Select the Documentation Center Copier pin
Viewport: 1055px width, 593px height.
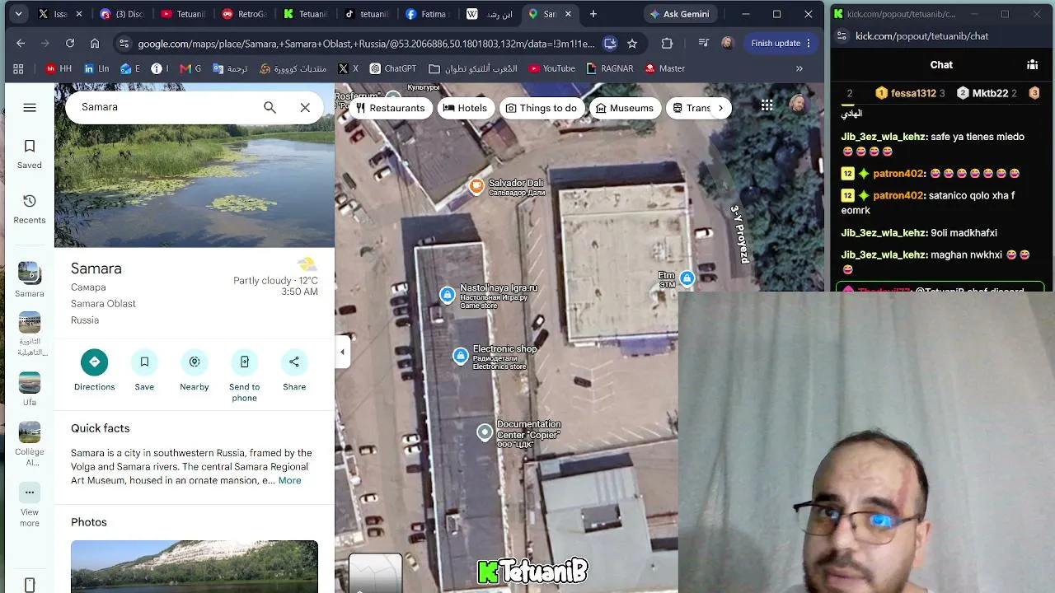[x=485, y=432]
